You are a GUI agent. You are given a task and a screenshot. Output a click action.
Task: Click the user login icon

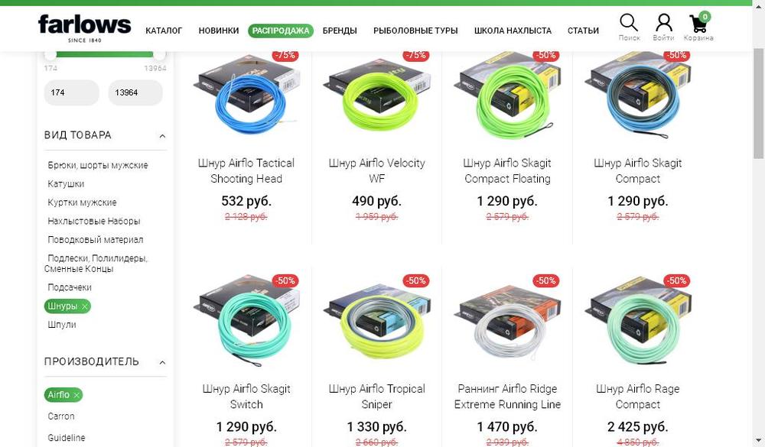tap(663, 22)
